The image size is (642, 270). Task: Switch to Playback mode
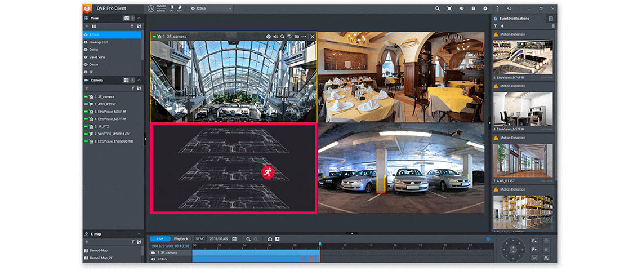181,239
